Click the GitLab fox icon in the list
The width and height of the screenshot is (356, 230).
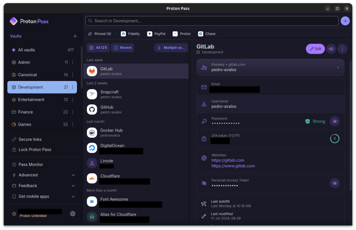[92, 71]
